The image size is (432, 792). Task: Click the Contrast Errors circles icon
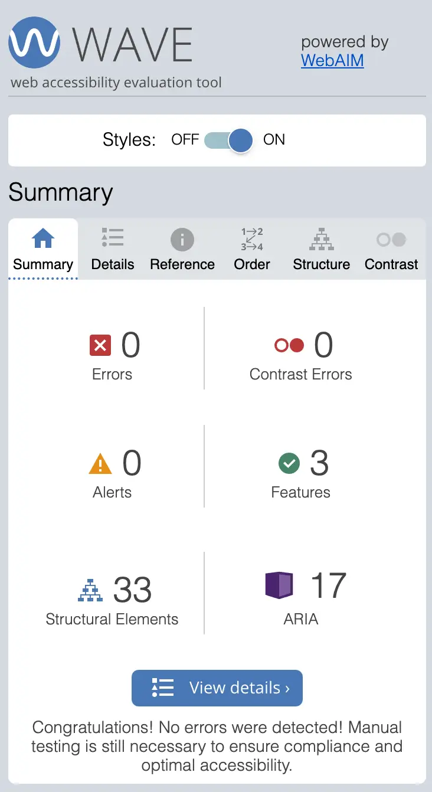pos(288,345)
